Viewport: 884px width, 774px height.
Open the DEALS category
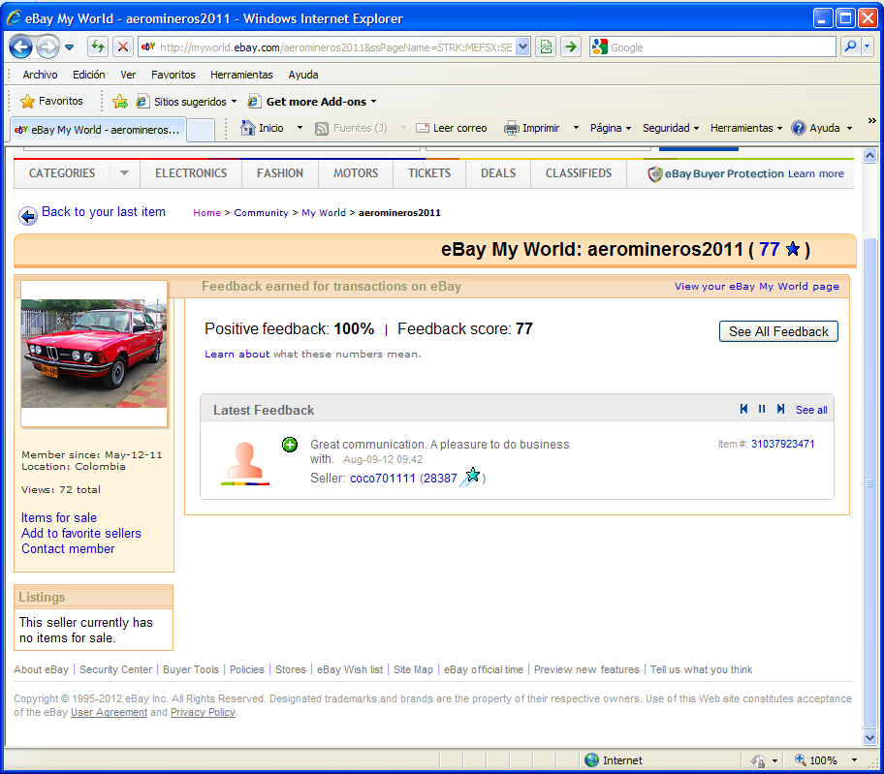click(498, 173)
